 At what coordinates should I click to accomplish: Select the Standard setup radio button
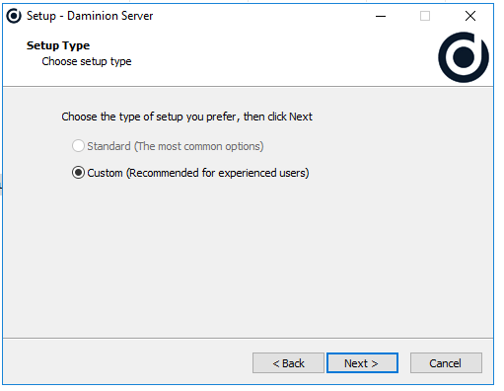coord(78,146)
